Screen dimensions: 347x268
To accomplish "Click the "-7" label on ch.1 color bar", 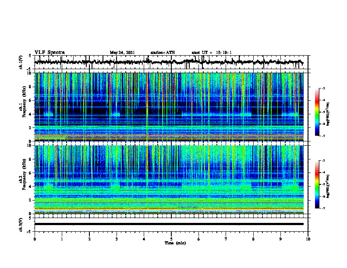I will coord(323,136).
